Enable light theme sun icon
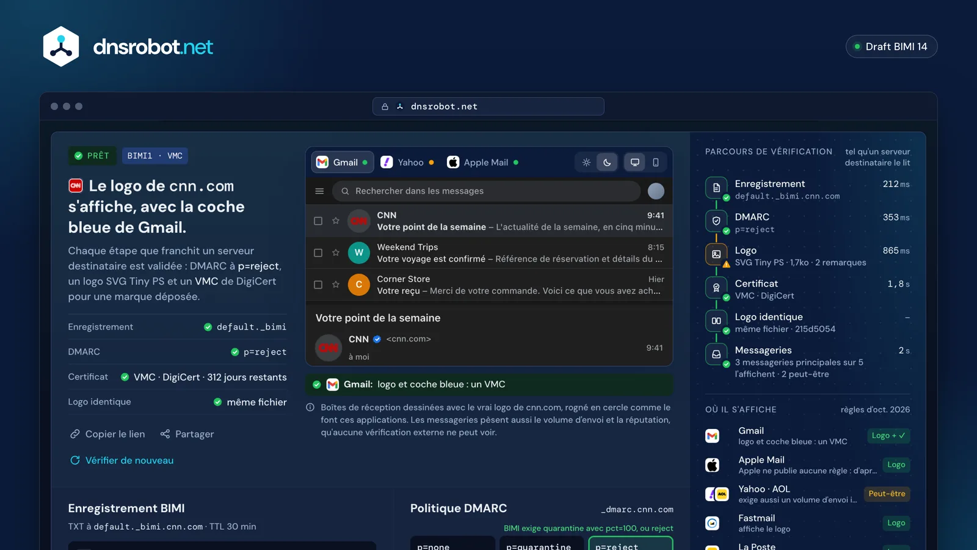Screen dimensions: 977x550 (x=586, y=163)
